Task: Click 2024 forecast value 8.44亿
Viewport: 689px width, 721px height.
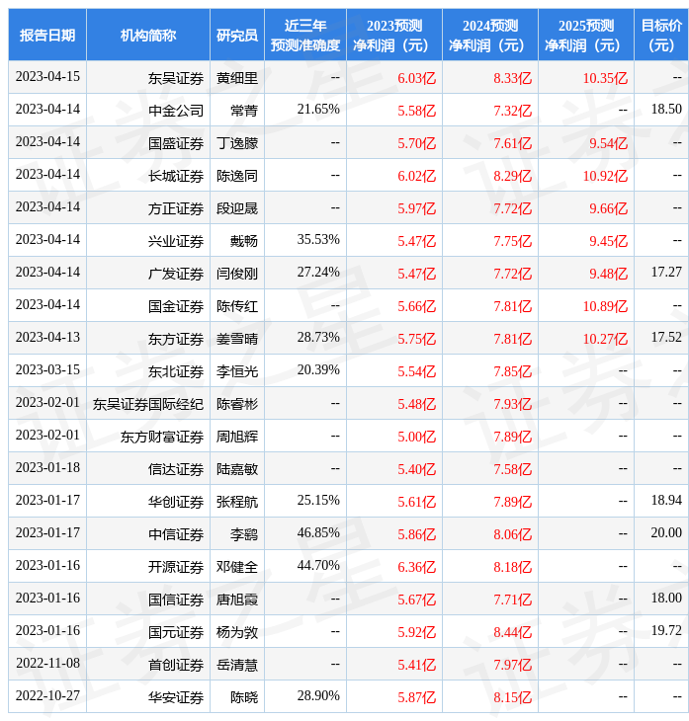Action: point(513,633)
